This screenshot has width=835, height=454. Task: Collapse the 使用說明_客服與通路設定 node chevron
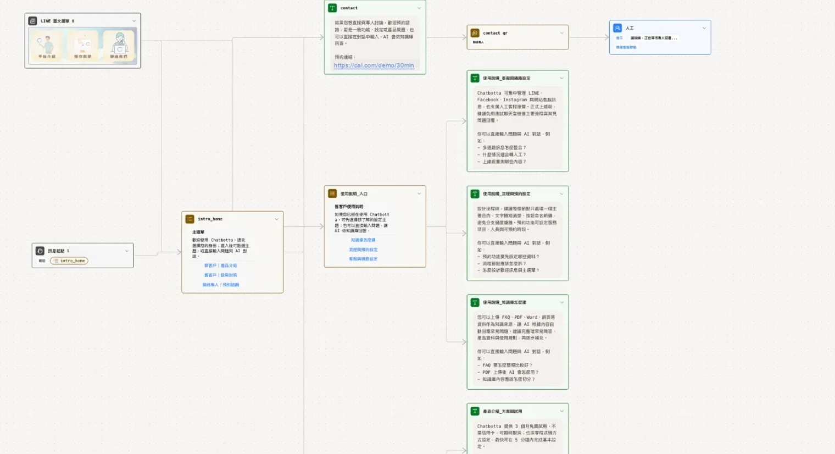tap(561, 78)
